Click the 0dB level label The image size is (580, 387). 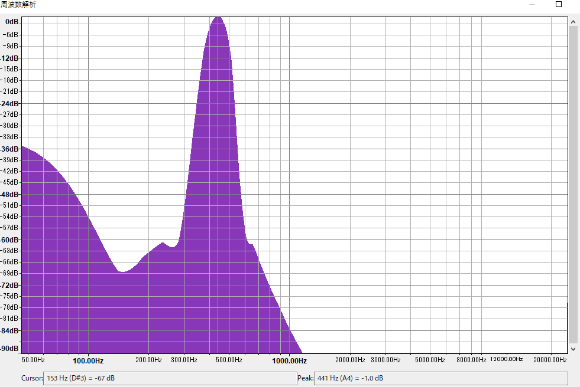click(x=12, y=22)
